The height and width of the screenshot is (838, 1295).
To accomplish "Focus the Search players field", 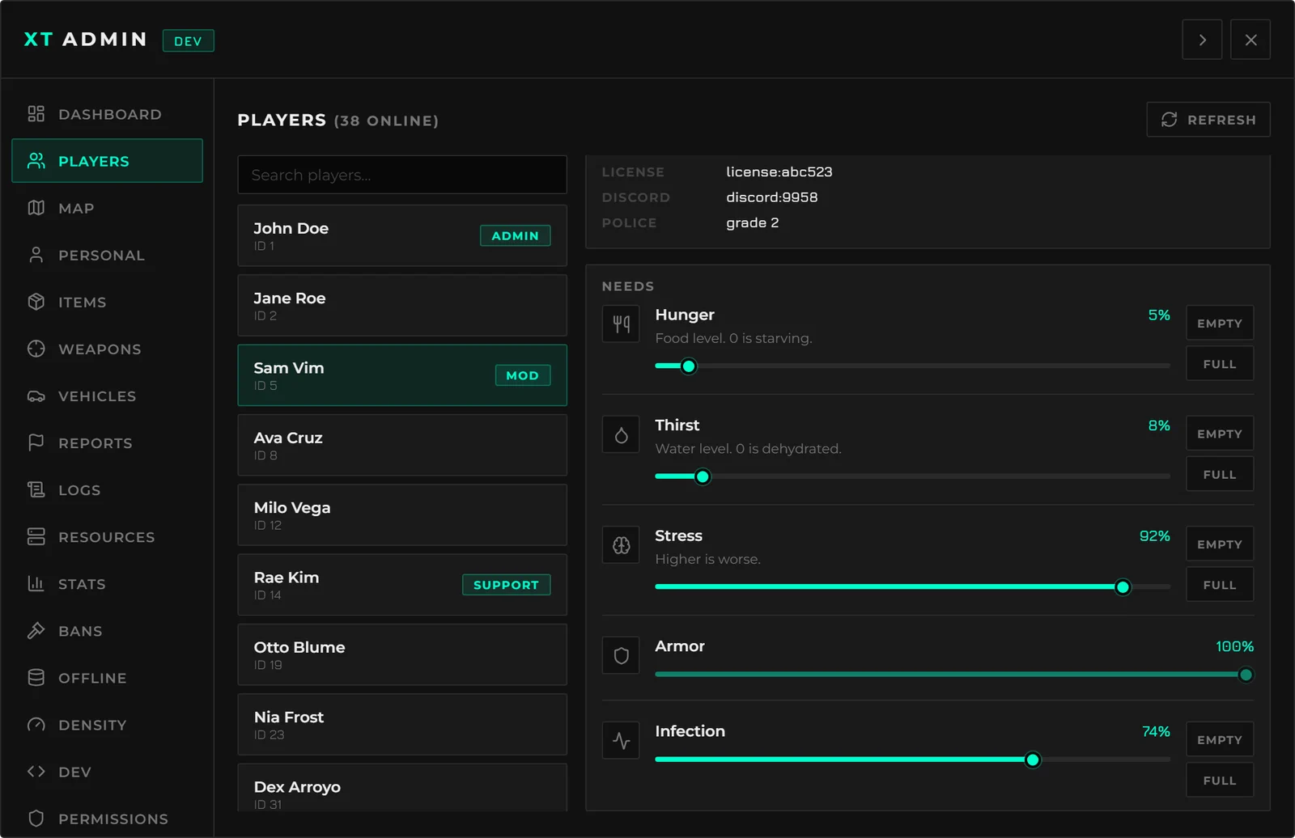I will (x=402, y=175).
